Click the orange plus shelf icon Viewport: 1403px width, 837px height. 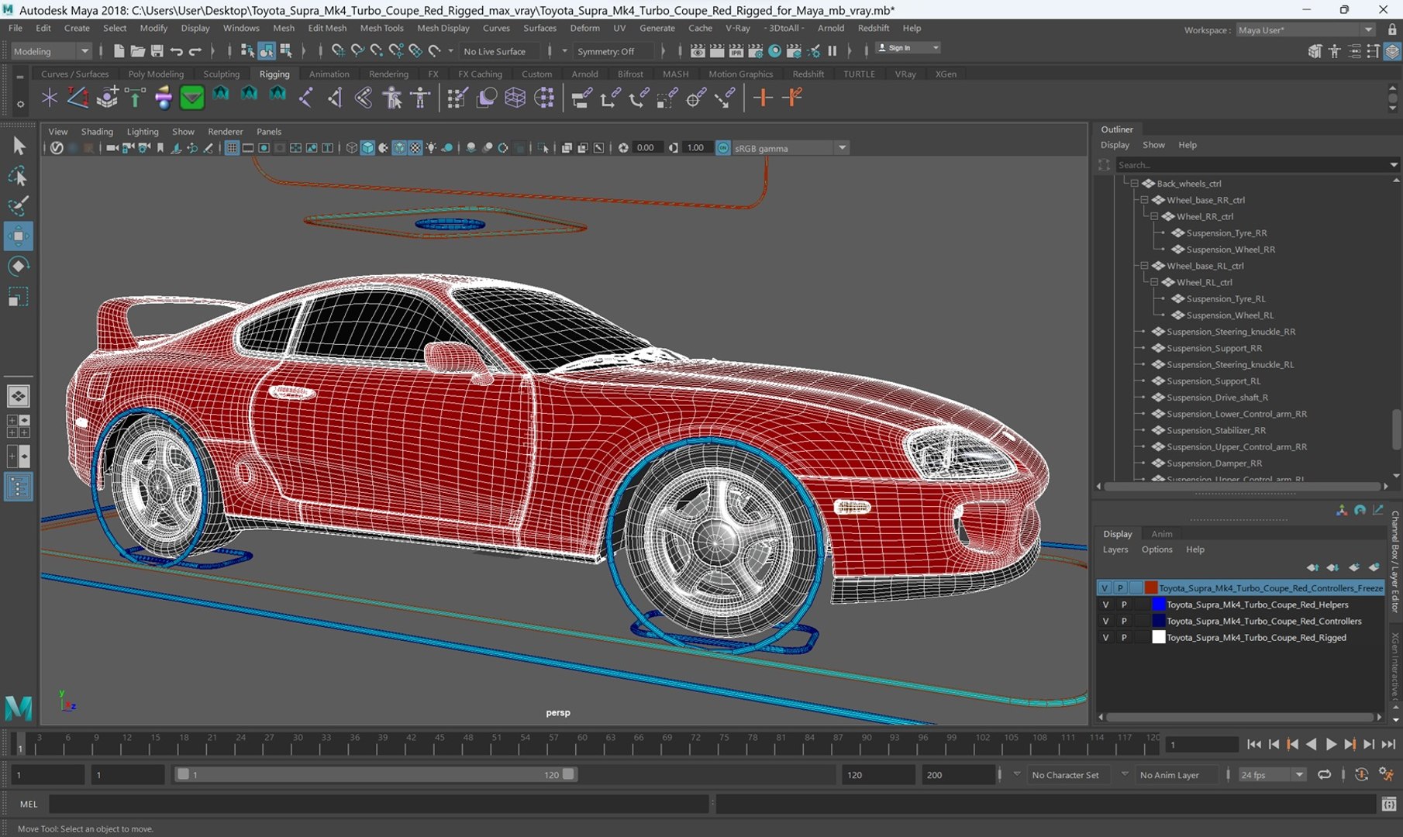pyautogui.click(x=763, y=98)
